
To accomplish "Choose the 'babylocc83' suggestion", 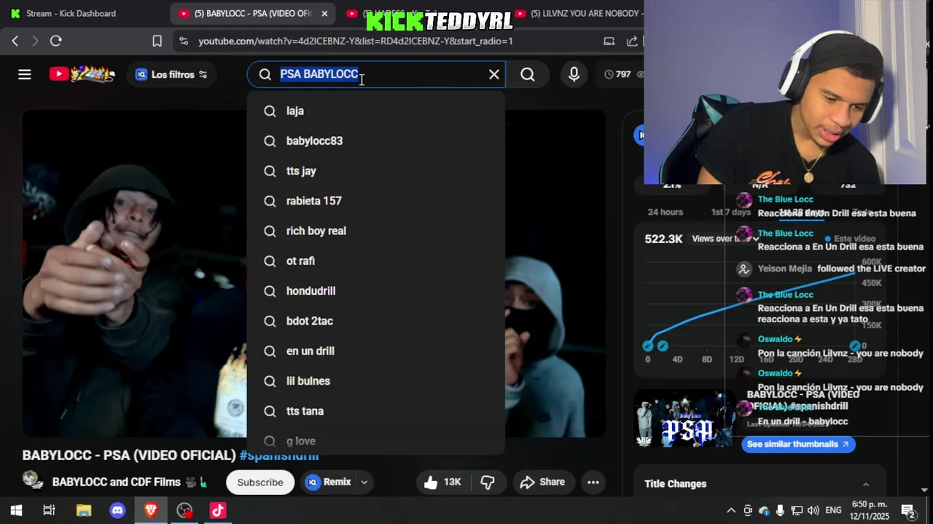I will [x=376, y=140].
